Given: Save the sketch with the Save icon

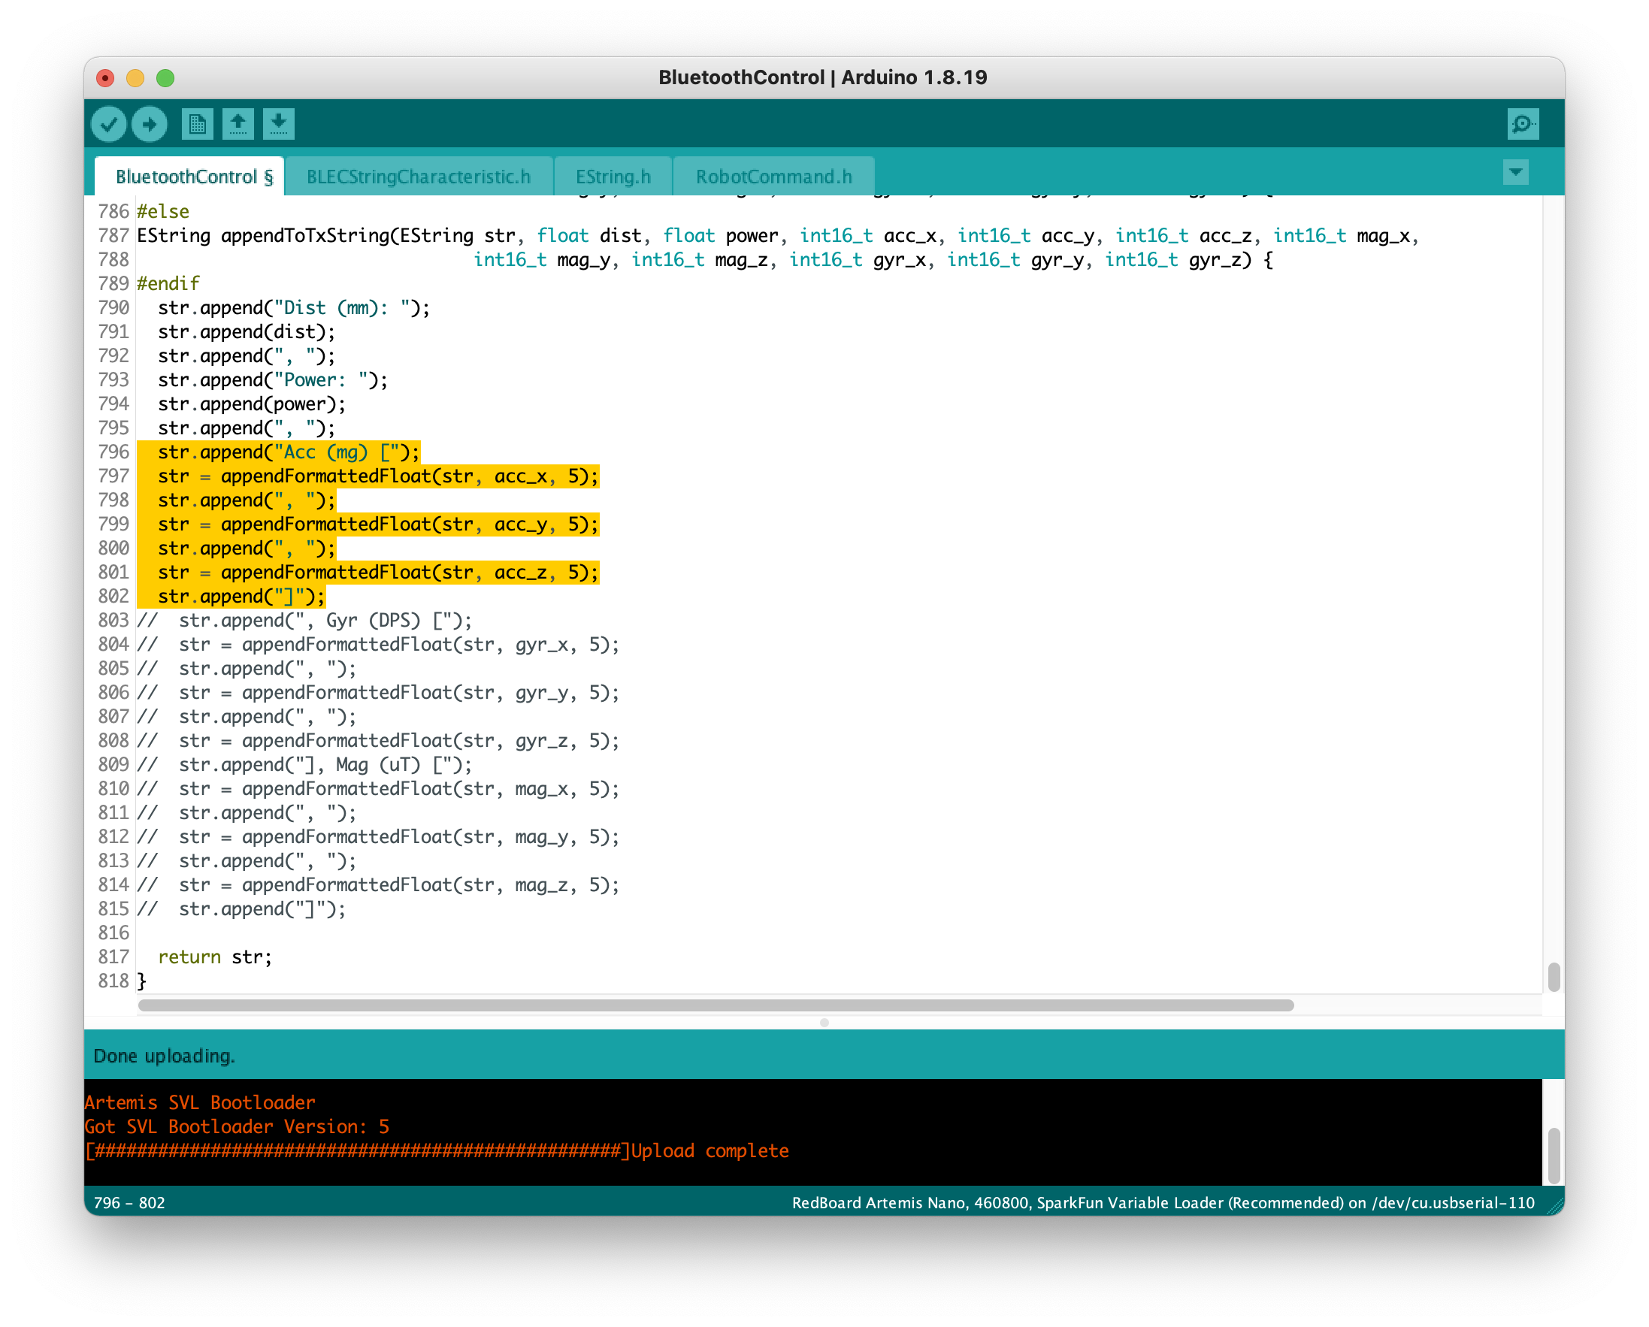Looking at the screenshot, I should 278,124.
